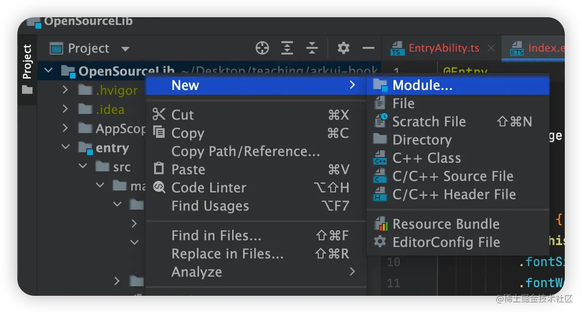The height and width of the screenshot is (313, 582).
Task: Close the EntryAbility.ts tab
Action: tap(491, 48)
